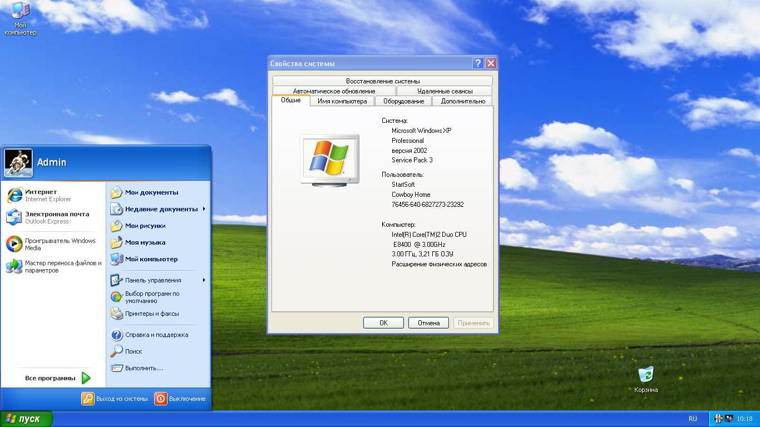Expand Все программы green arrow
The height and width of the screenshot is (427, 760).
86,378
